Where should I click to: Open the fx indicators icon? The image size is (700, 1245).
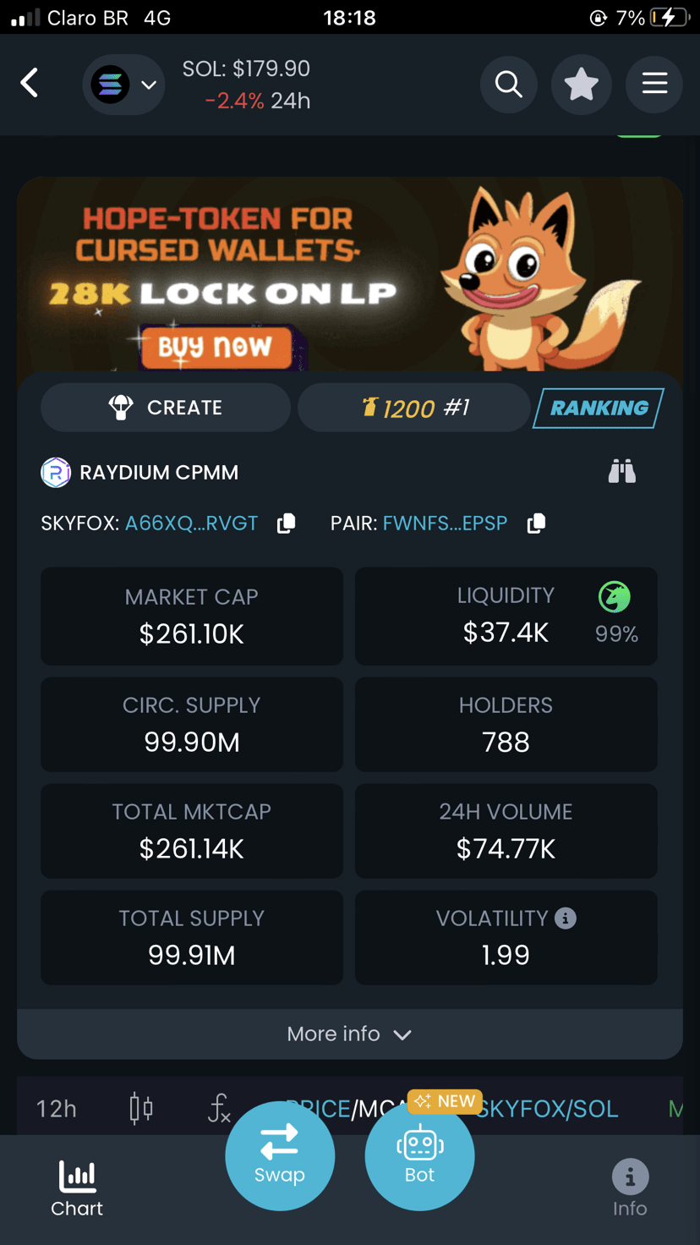(x=219, y=1108)
